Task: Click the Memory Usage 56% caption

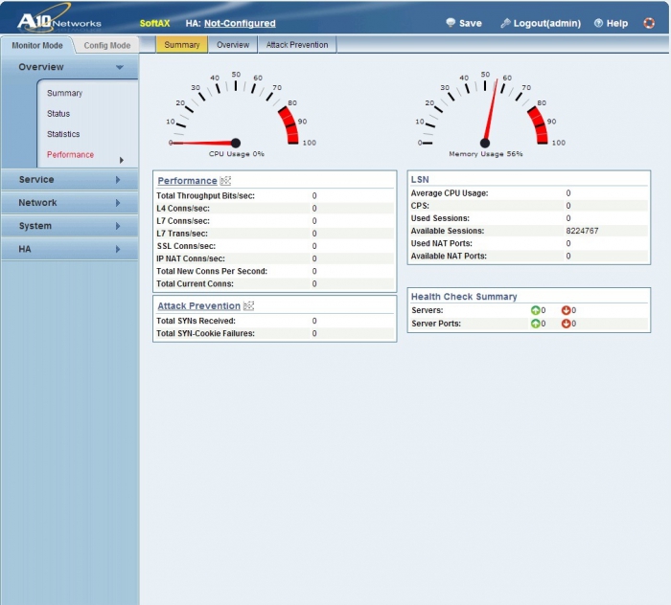Action: [486, 154]
